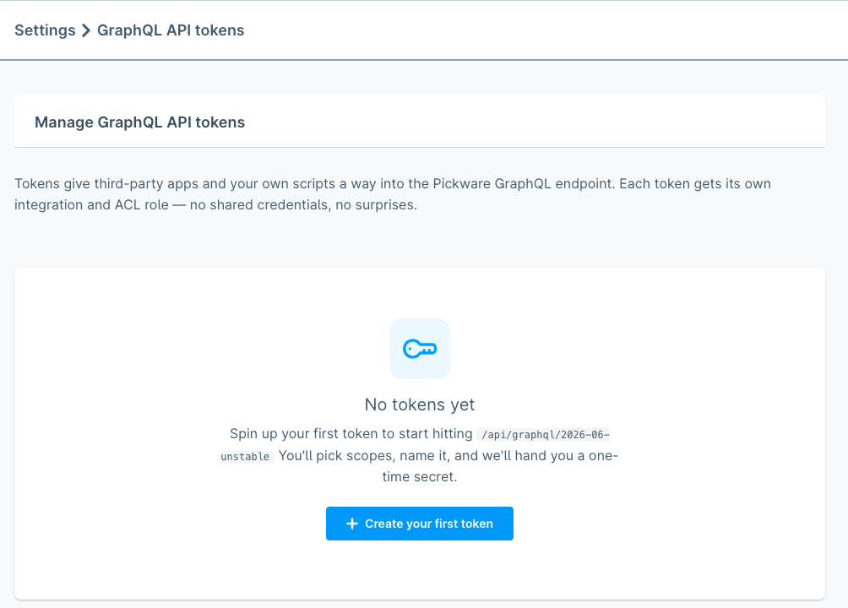848x608 pixels.
Task: Click the breadcrumb chevron separator icon
Action: point(86,30)
